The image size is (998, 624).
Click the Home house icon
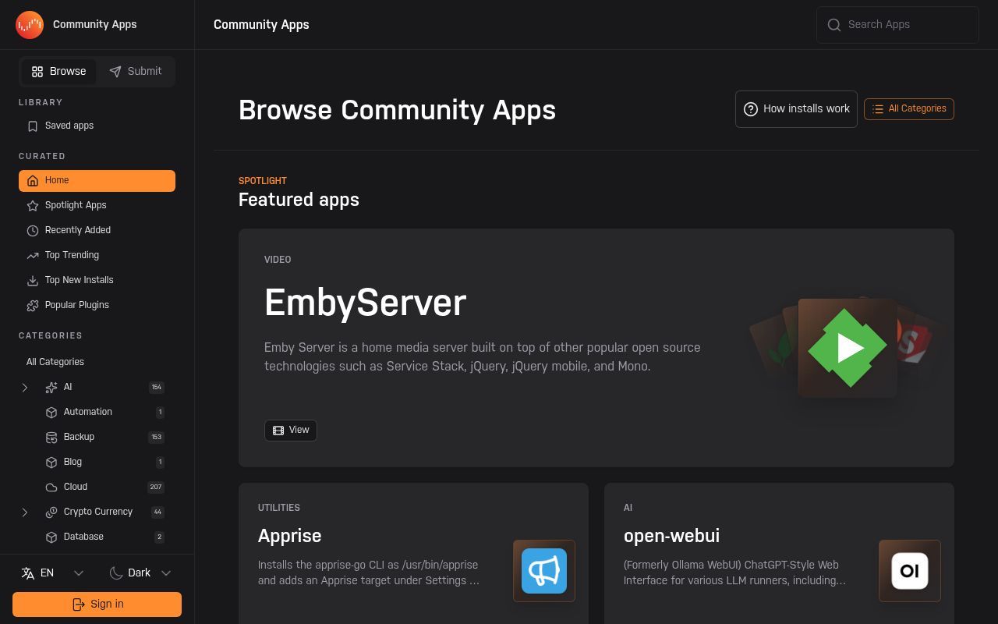coord(33,181)
